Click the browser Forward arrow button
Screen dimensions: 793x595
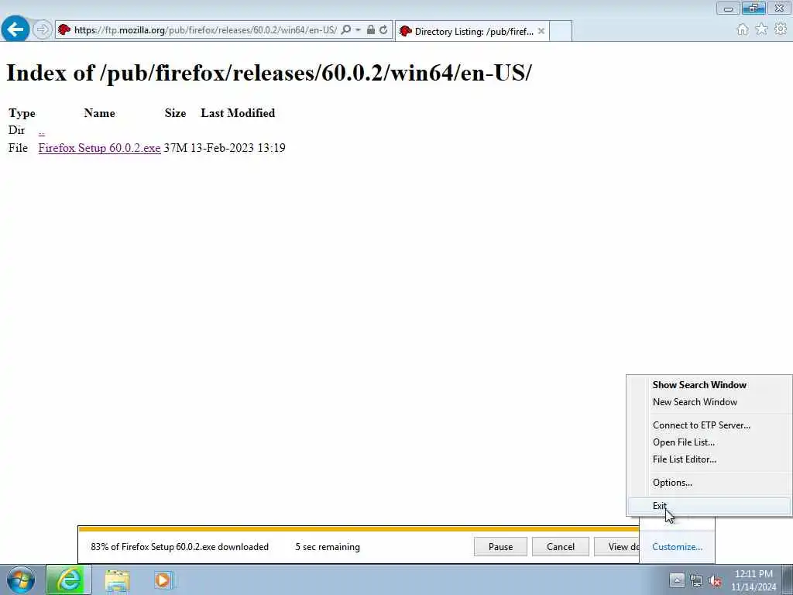43,30
